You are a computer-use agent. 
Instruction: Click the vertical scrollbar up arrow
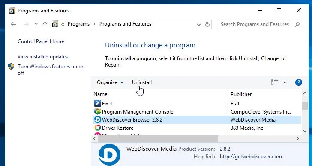click(305, 93)
